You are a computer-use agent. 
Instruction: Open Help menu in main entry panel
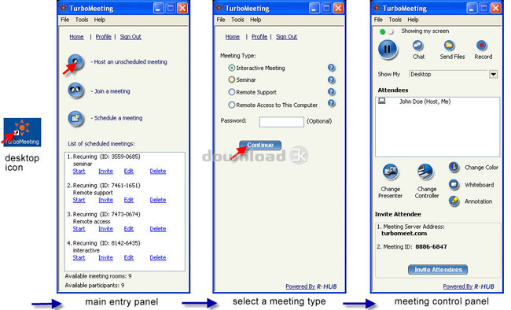[x=99, y=20]
